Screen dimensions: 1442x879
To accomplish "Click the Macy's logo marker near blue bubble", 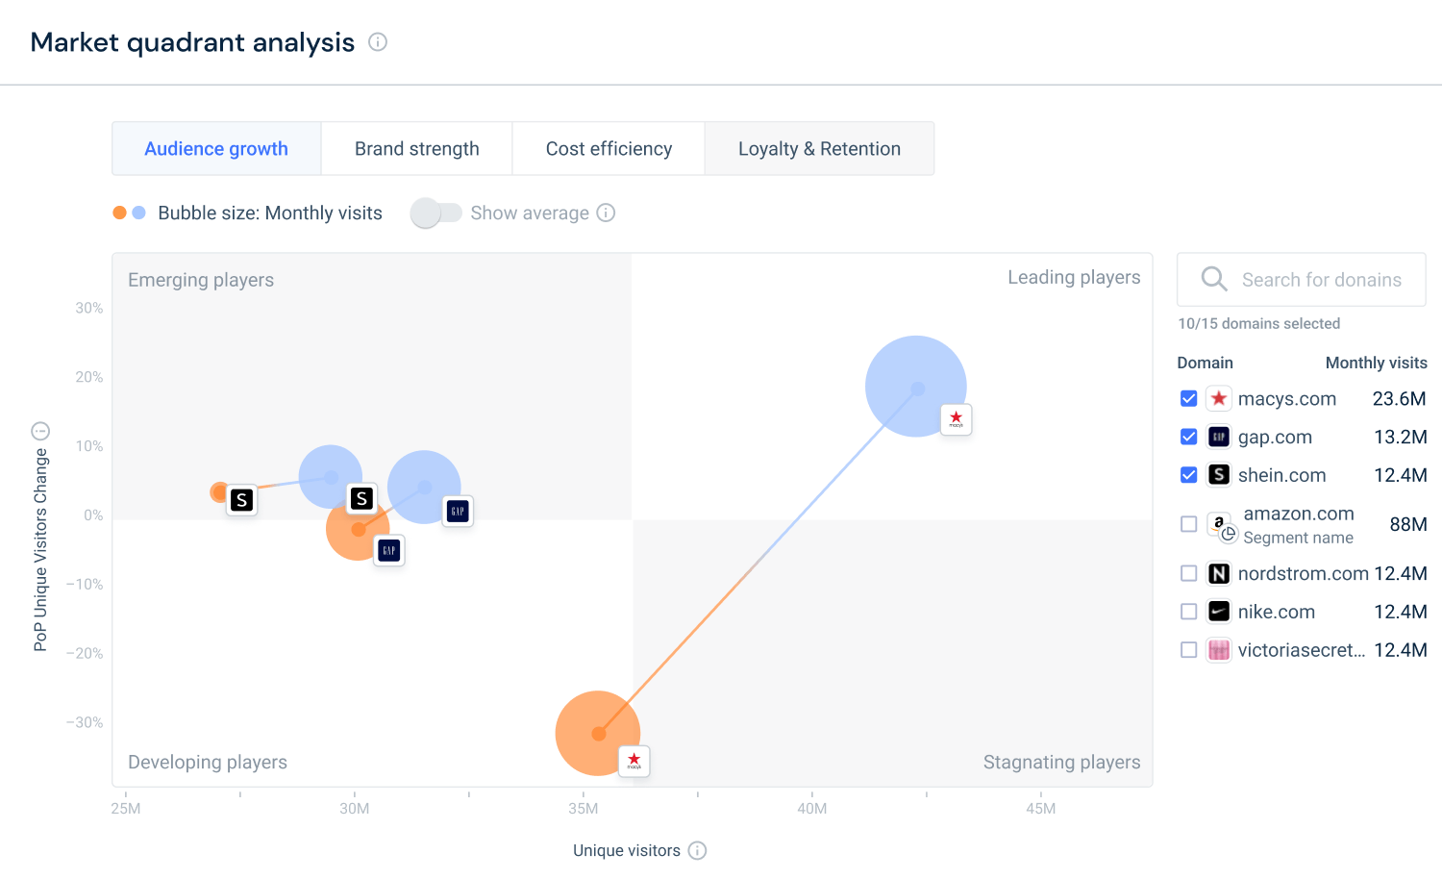I will [956, 419].
